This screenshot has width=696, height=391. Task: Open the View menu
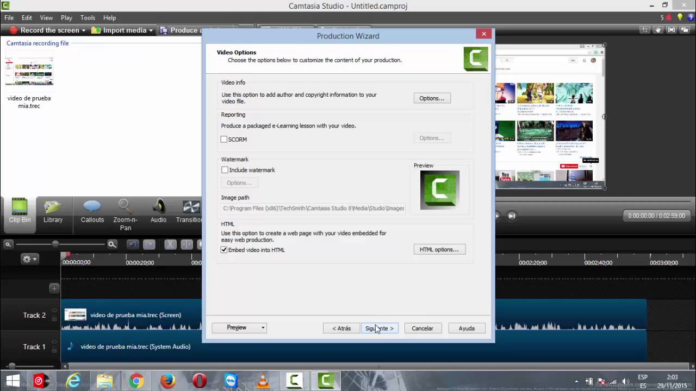tap(46, 18)
